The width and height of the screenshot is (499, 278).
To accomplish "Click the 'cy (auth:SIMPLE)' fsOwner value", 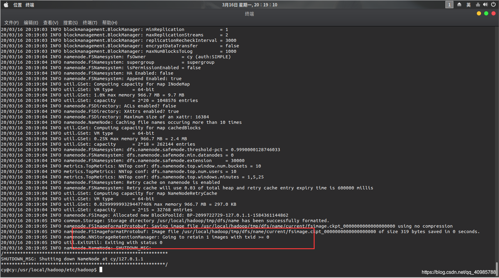I will click(209, 57).
